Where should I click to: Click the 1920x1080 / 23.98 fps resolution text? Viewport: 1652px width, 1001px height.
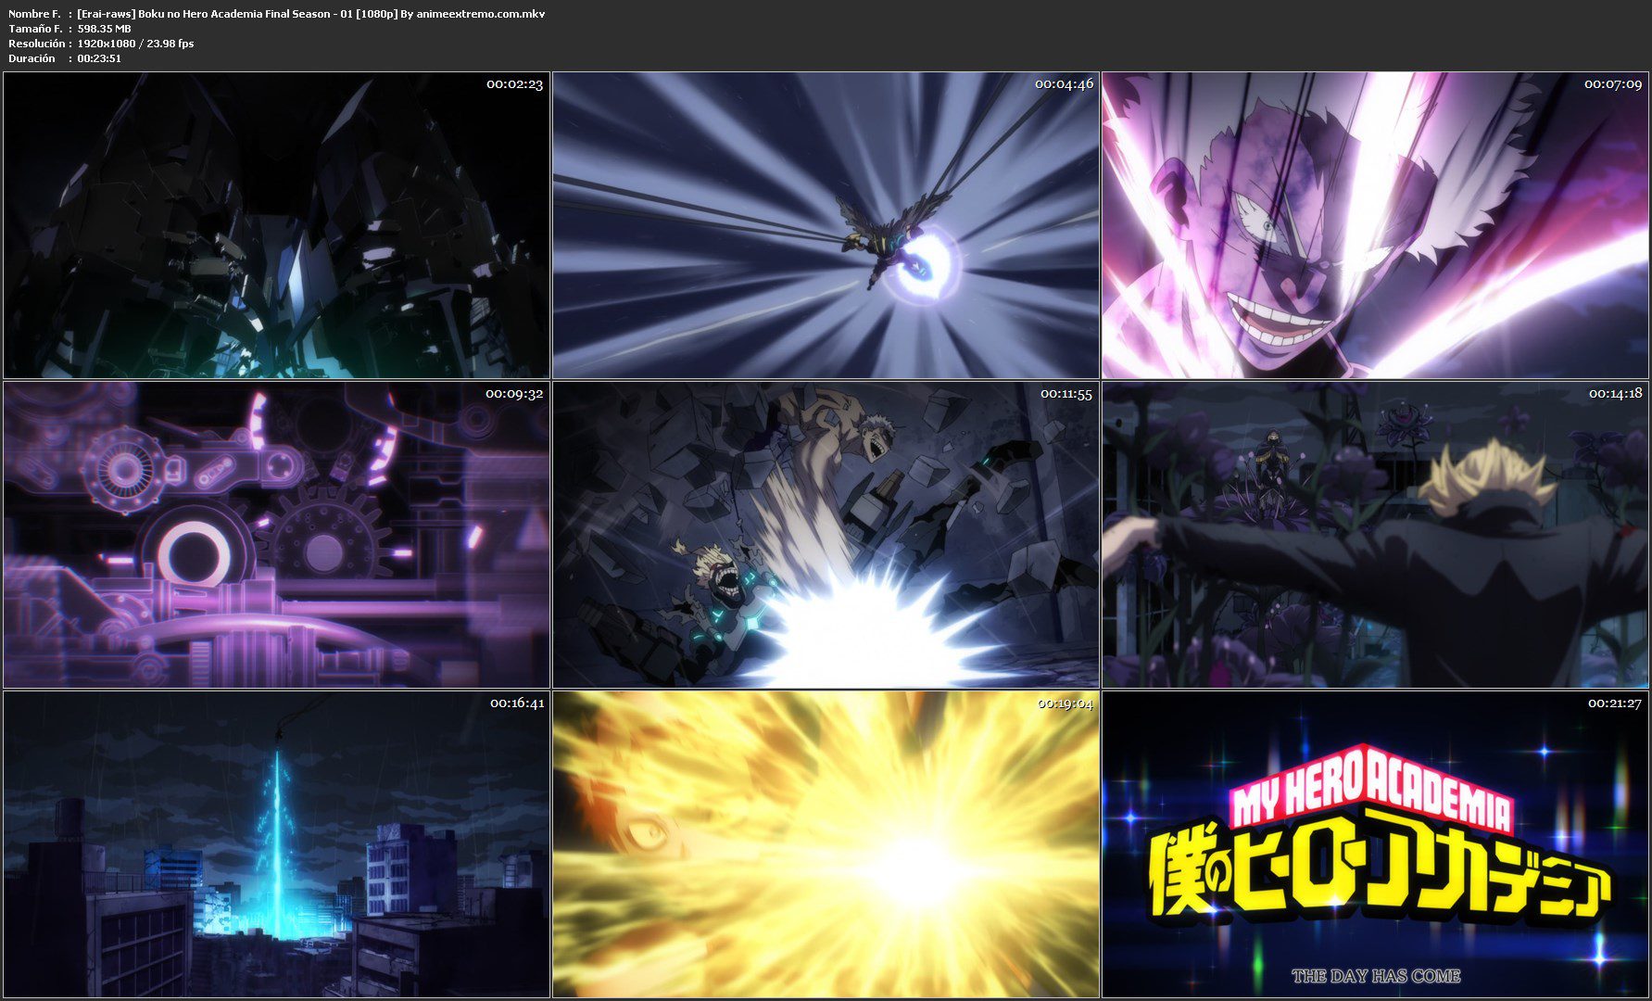135,44
